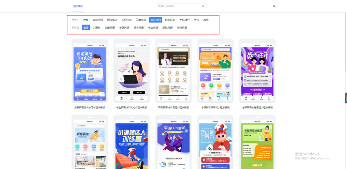347x169 pixels.
Task: Open the 考研英语训练营 template preview
Action: click(x=257, y=142)
